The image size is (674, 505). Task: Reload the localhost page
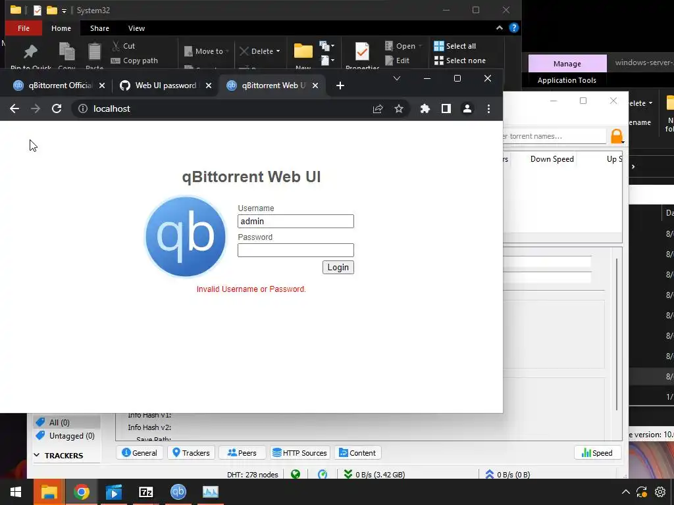point(57,108)
